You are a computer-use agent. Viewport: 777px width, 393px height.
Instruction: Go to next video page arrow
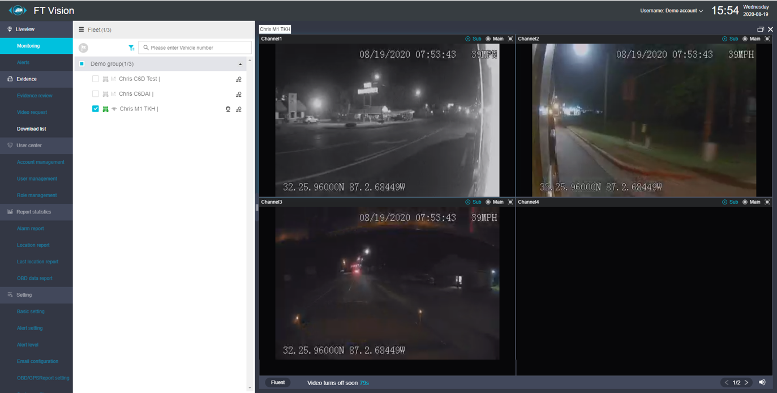click(746, 383)
